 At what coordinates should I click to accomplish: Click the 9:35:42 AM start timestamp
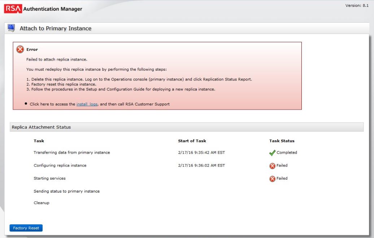(x=201, y=153)
